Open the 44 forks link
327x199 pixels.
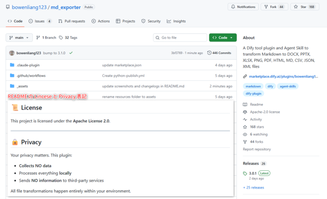tap(257, 142)
